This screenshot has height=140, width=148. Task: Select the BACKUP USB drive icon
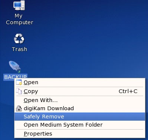[14, 67]
